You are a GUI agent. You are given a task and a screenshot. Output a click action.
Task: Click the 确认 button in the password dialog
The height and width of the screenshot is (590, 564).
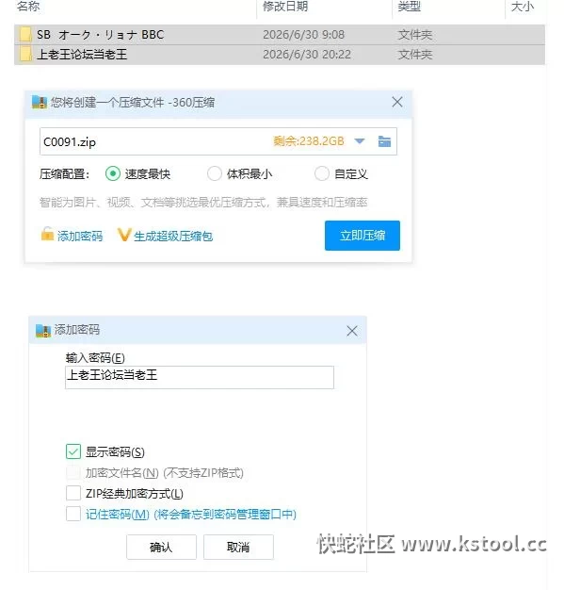[x=161, y=547]
